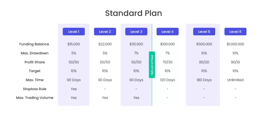The height and width of the screenshot is (114, 267).
Task: Click the Stoploss Rule row label
Action: tap(35, 89)
